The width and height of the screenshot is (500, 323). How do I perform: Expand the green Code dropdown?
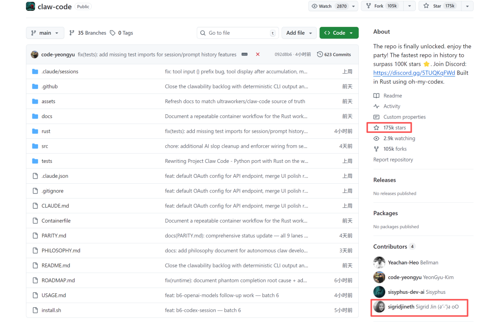(x=339, y=33)
